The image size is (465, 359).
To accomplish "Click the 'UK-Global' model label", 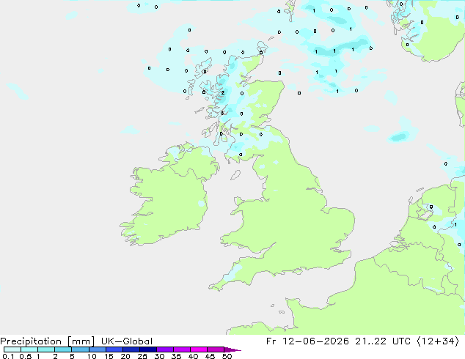I will pos(127,341).
